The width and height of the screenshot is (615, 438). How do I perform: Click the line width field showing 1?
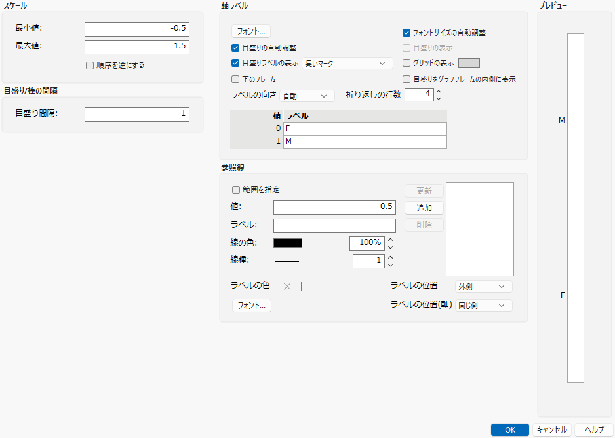(x=368, y=261)
